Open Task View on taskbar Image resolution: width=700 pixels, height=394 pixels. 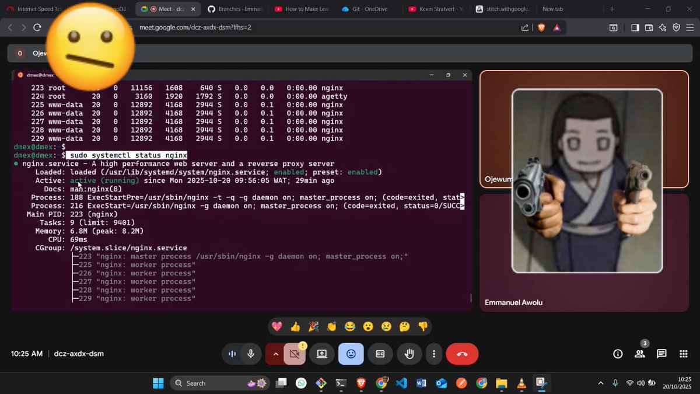tap(281, 383)
